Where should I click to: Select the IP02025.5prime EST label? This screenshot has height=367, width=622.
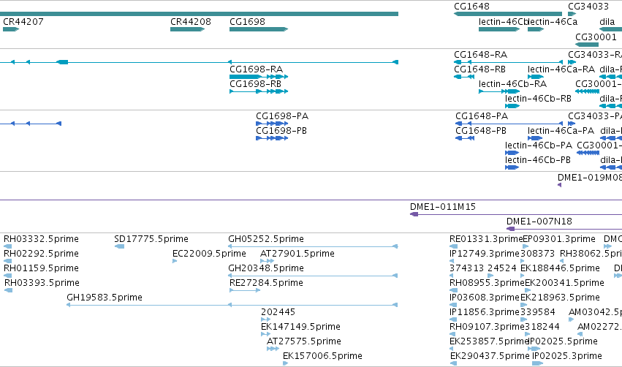point(563,342)
